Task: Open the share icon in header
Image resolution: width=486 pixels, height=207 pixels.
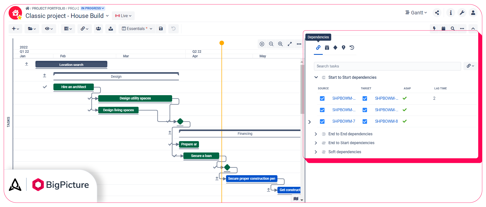Action: (x=437, y=13)
